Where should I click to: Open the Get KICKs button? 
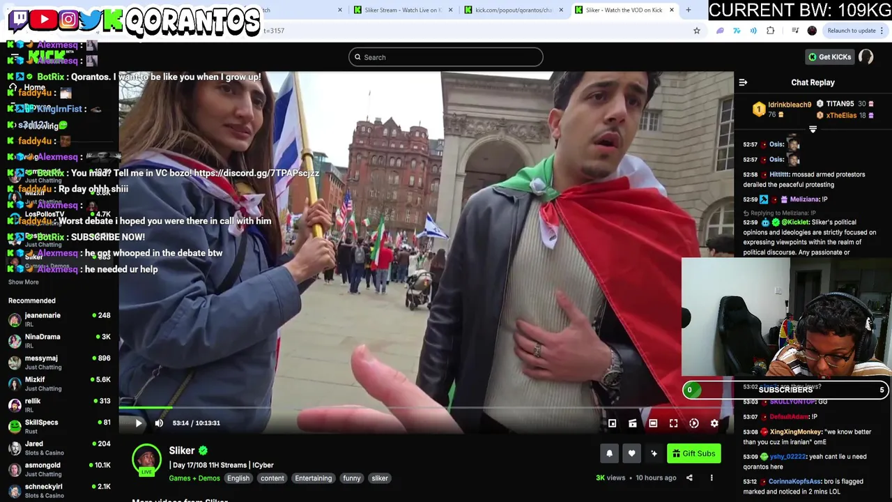click(829, 57)
